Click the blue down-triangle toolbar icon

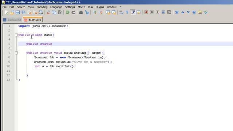[188, 12]
